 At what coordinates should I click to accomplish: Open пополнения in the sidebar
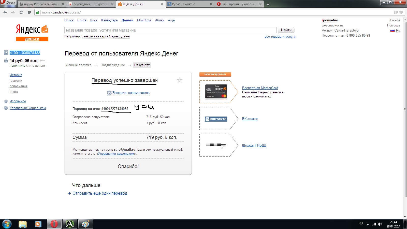point(19,86)
